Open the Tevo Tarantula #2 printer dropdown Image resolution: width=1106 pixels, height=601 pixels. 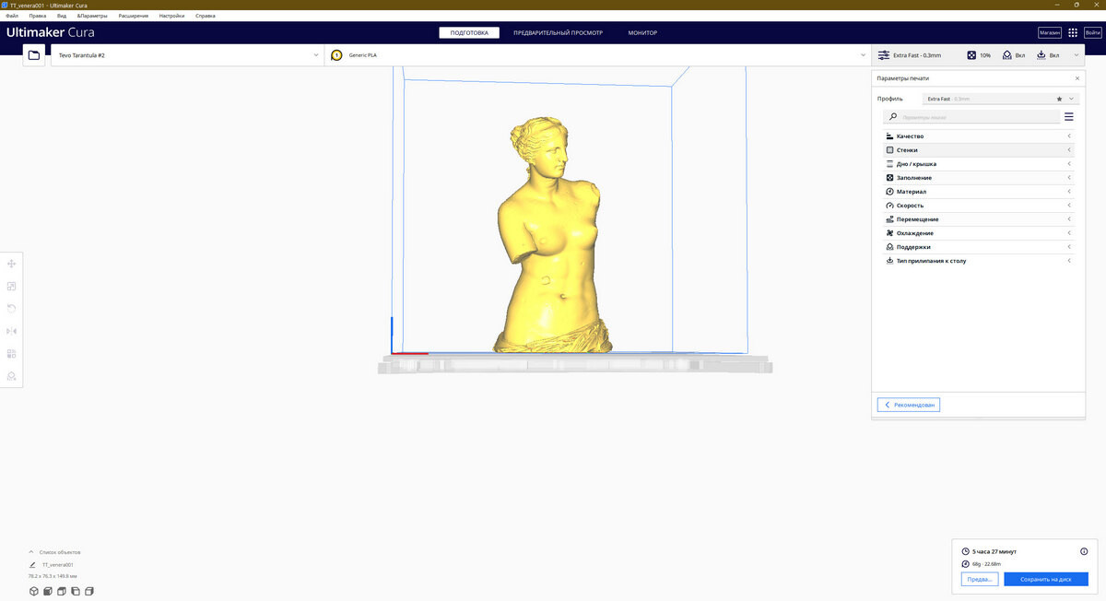point(187,55)
